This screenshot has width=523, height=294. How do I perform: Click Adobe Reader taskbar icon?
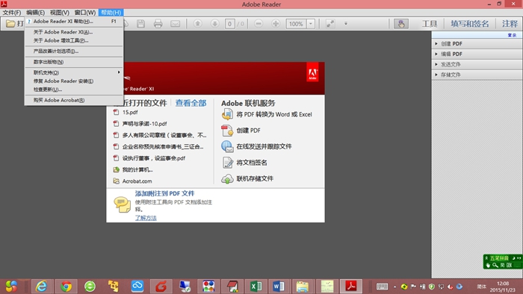(x=351, y=287)
